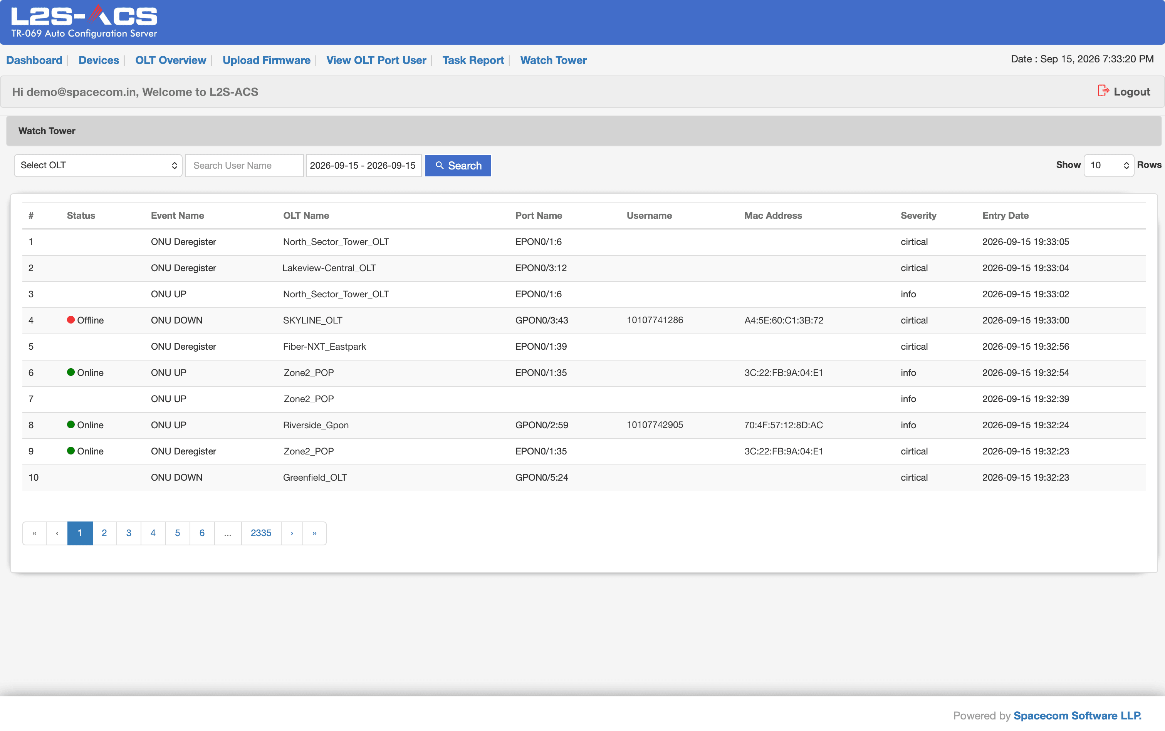1165x731 pixels.
Task: Go to page 4
Action: pyautogui.click(x=153, y=533)
